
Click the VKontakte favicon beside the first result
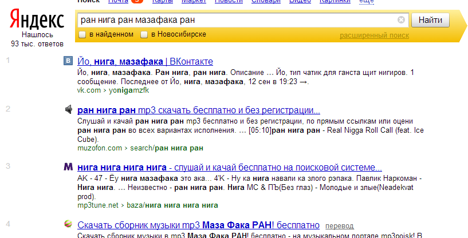pos(68,61)
